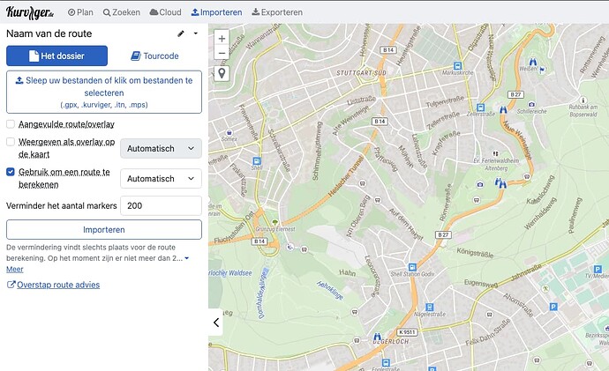Click the marker count field showing 200

[161, 205]
